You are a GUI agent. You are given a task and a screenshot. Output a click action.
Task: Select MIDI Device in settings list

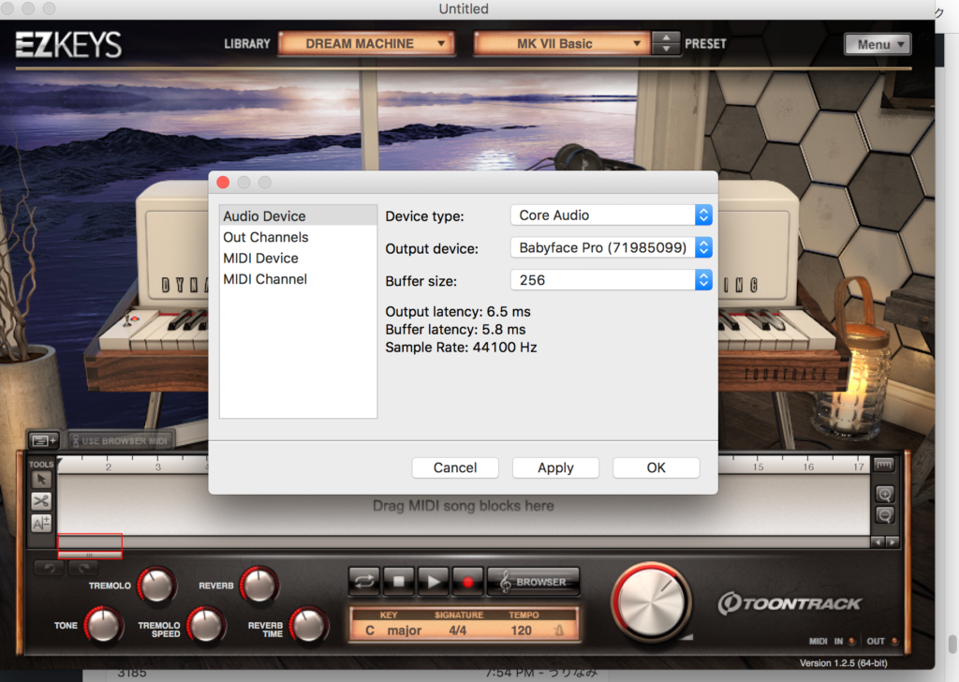[260, 259]
